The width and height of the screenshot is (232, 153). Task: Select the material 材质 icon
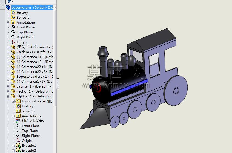(18, 121)
